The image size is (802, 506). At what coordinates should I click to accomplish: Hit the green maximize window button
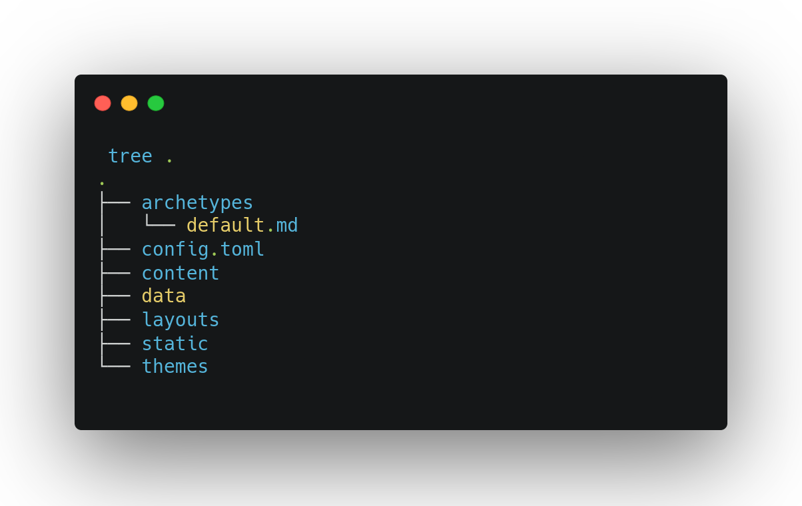(156, 103)
